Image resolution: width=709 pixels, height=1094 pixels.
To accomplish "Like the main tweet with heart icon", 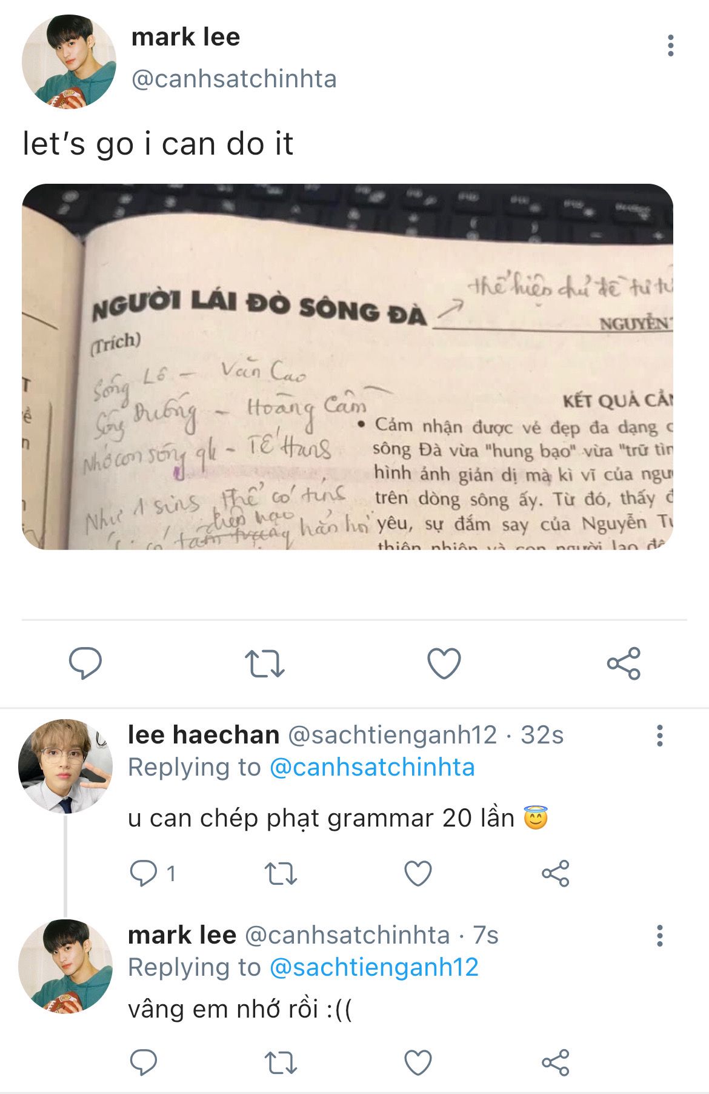I will tap(444, 663).
